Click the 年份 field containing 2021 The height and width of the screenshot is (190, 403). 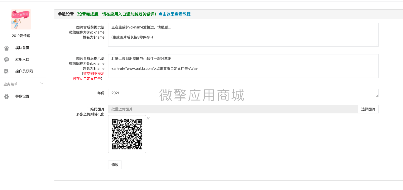click(243, 93)
